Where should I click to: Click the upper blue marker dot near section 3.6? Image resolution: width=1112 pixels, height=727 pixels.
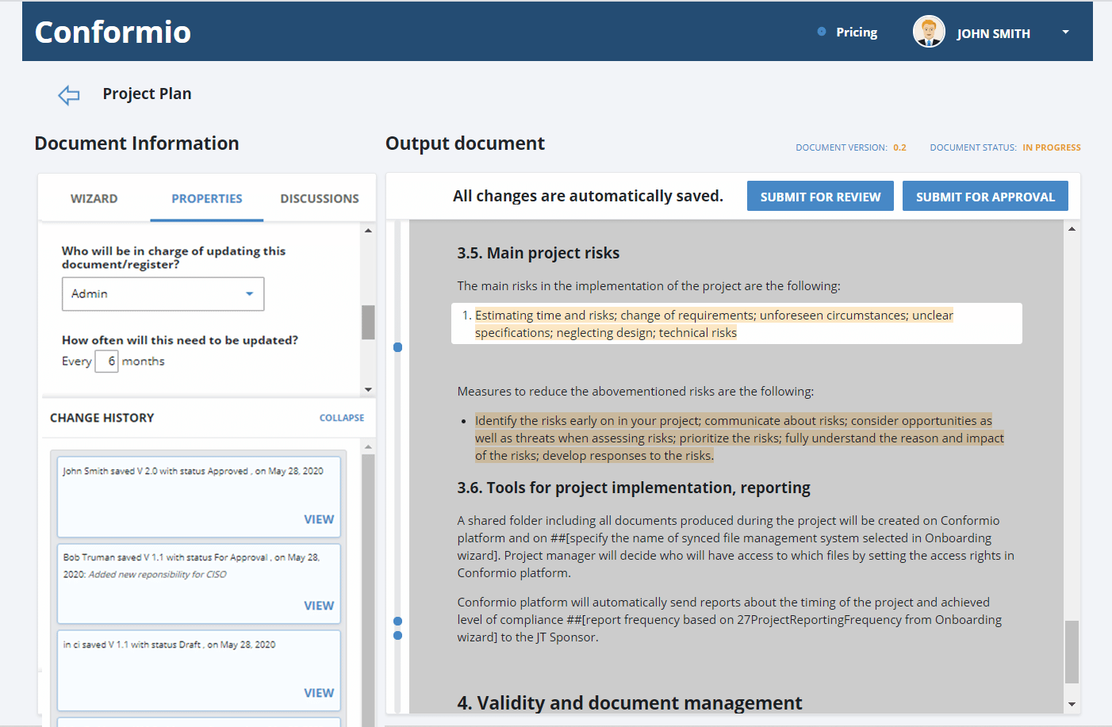(x=398, y=621)
